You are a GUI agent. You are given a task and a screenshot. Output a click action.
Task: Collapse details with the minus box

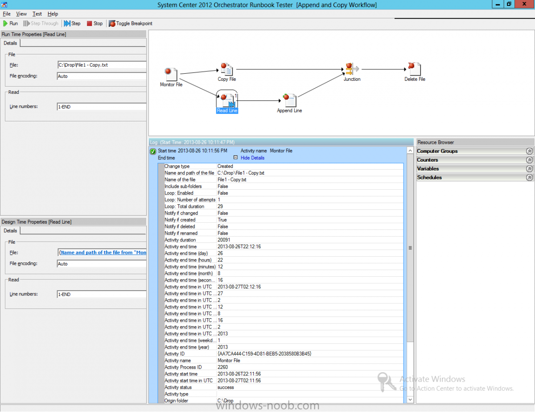pos(235,158)
